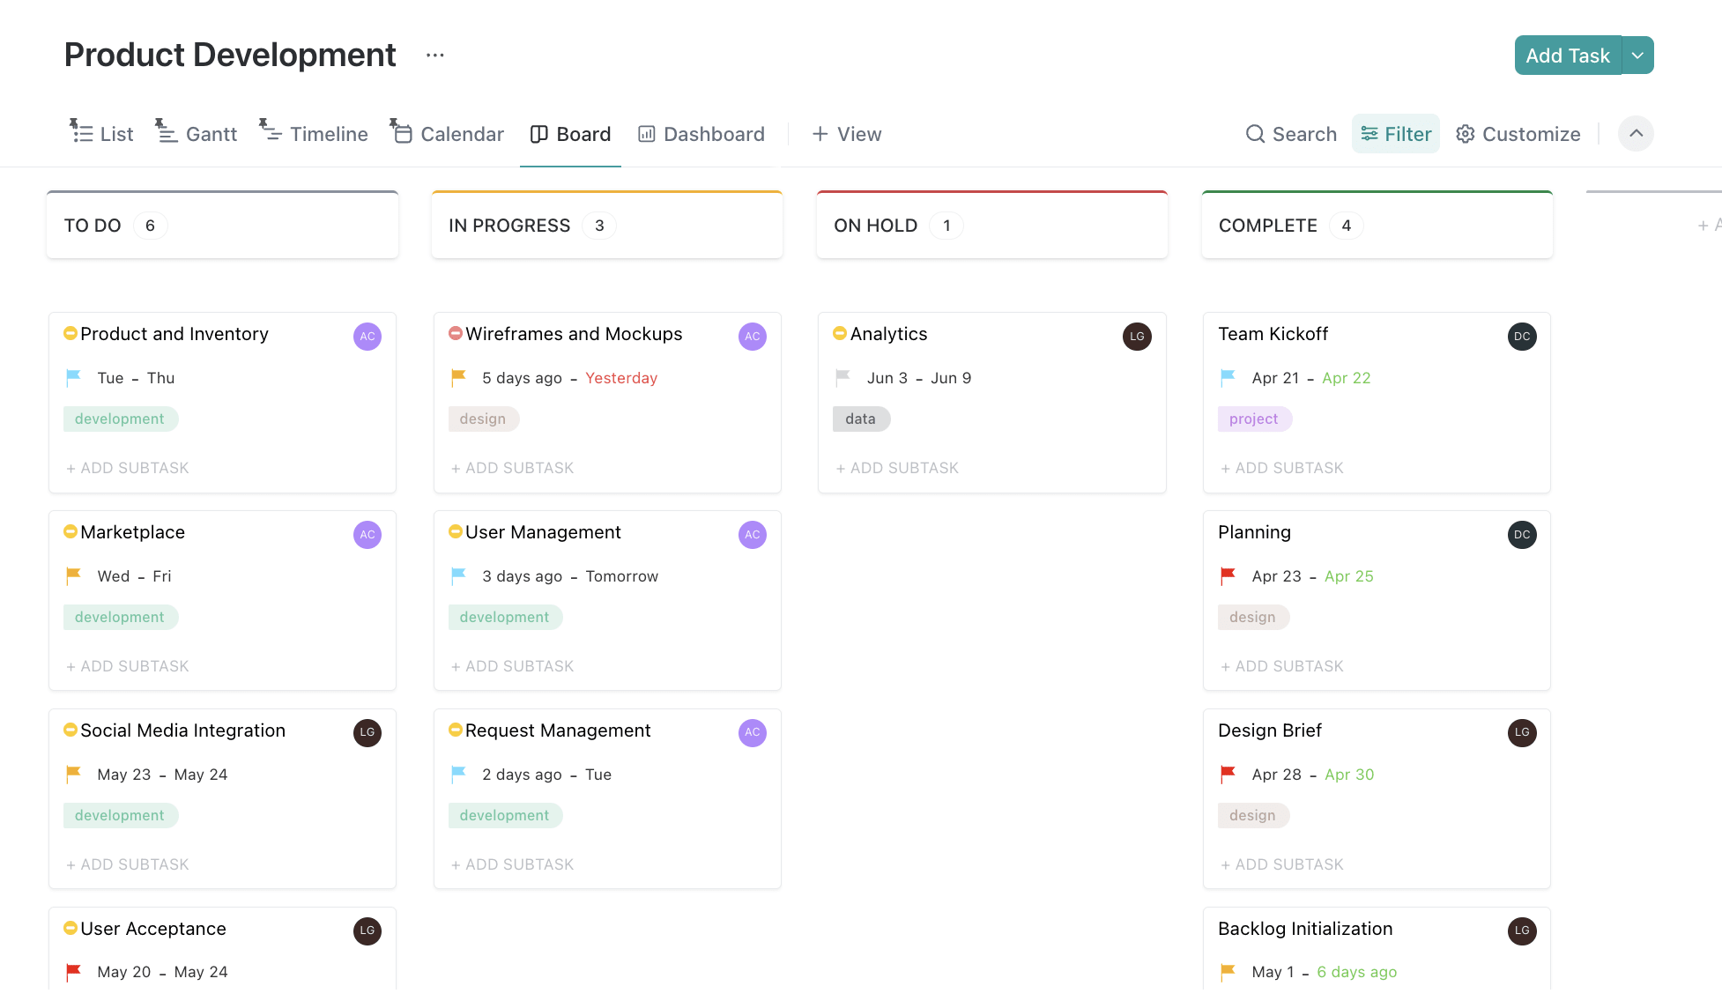The height and width of the screenshot is (1001, 1722).
Task: Toggle the collapse view chevron
Action: [1637, 132]
